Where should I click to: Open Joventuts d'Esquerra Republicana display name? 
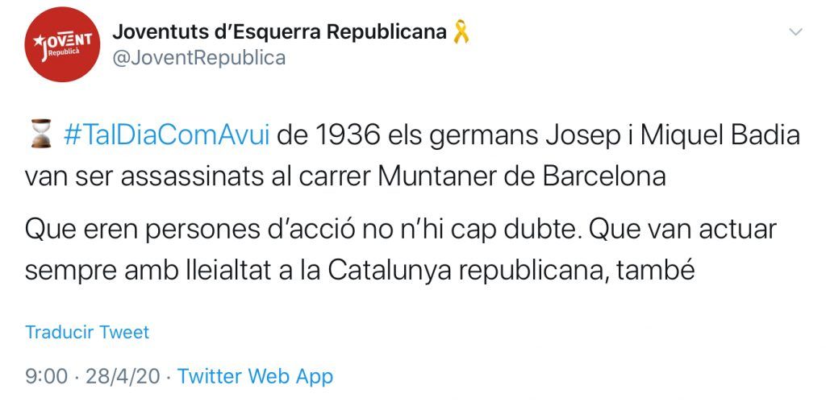click(x=279, y=32)
